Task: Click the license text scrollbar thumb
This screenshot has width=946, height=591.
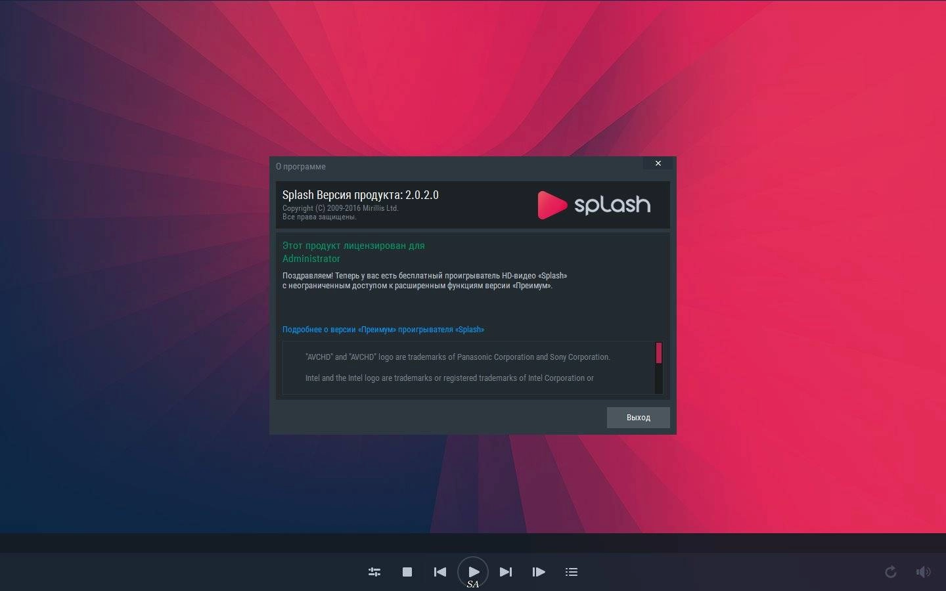Action: pos(659,353)
